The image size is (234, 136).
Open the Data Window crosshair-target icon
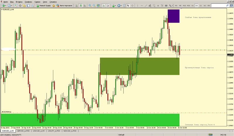coord(20,6)
